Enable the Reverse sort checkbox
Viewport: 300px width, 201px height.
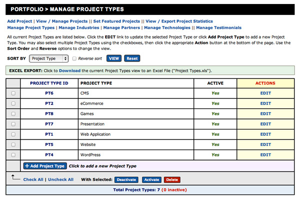(74, 58)
